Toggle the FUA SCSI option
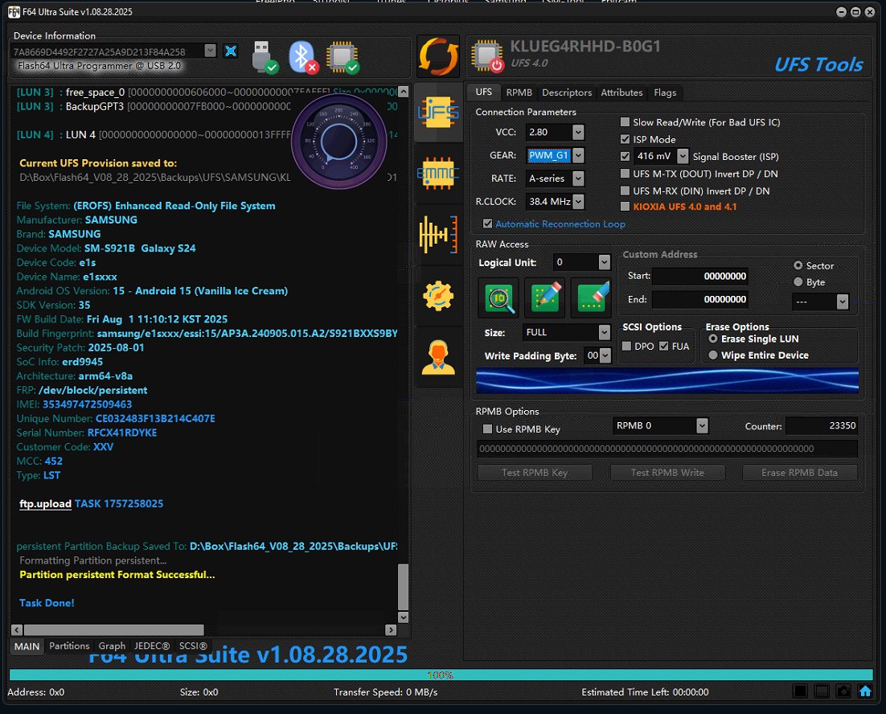Screen dimensions: 886x714 [664, 347]
